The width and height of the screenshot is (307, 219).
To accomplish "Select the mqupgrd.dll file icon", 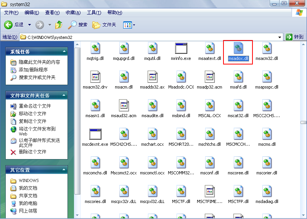I will 124,48.
